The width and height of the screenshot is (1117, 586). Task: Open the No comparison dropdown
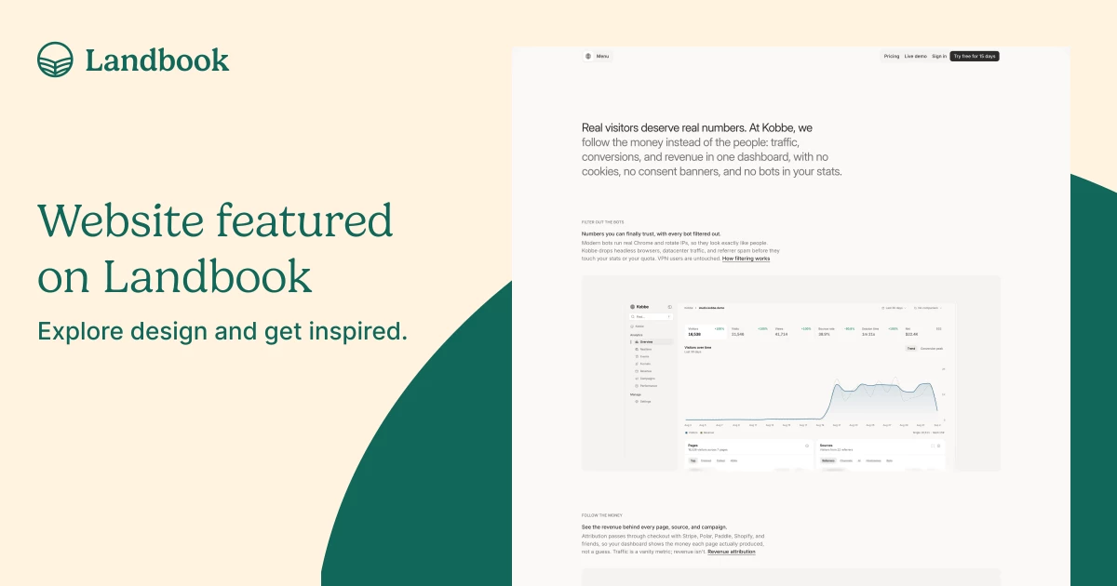[928, 308]
